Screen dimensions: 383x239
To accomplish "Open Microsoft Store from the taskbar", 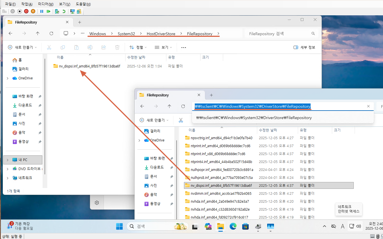I will 246,226.
